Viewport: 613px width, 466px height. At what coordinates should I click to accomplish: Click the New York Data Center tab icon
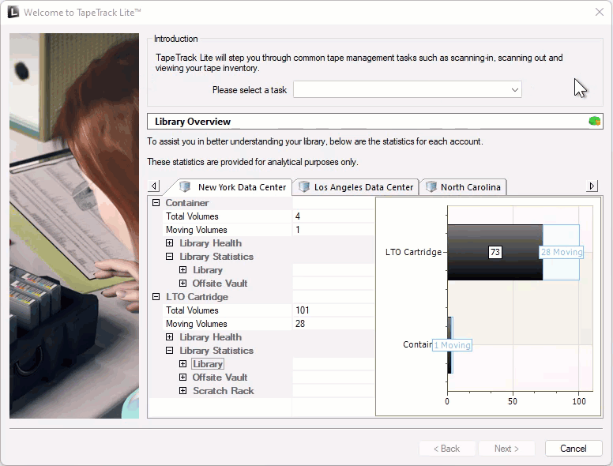185,187
